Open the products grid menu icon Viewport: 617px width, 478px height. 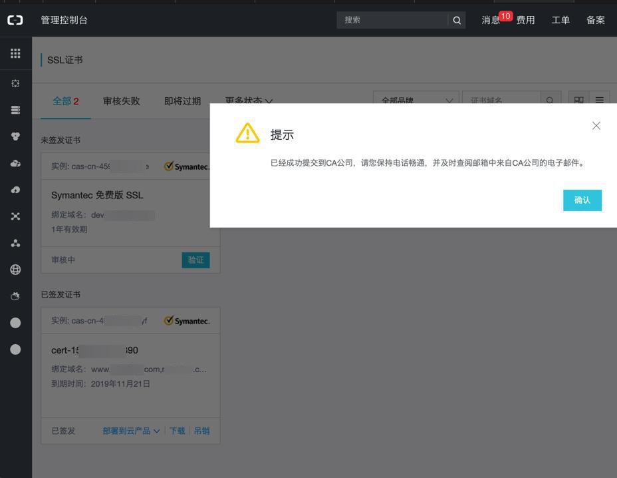[15, 53]
